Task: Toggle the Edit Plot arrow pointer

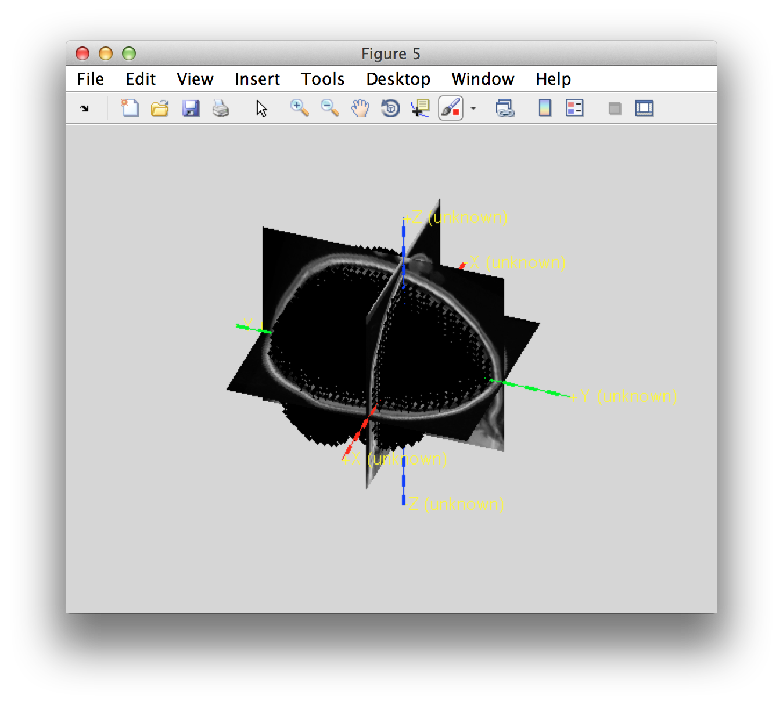Action: [261, 108]
